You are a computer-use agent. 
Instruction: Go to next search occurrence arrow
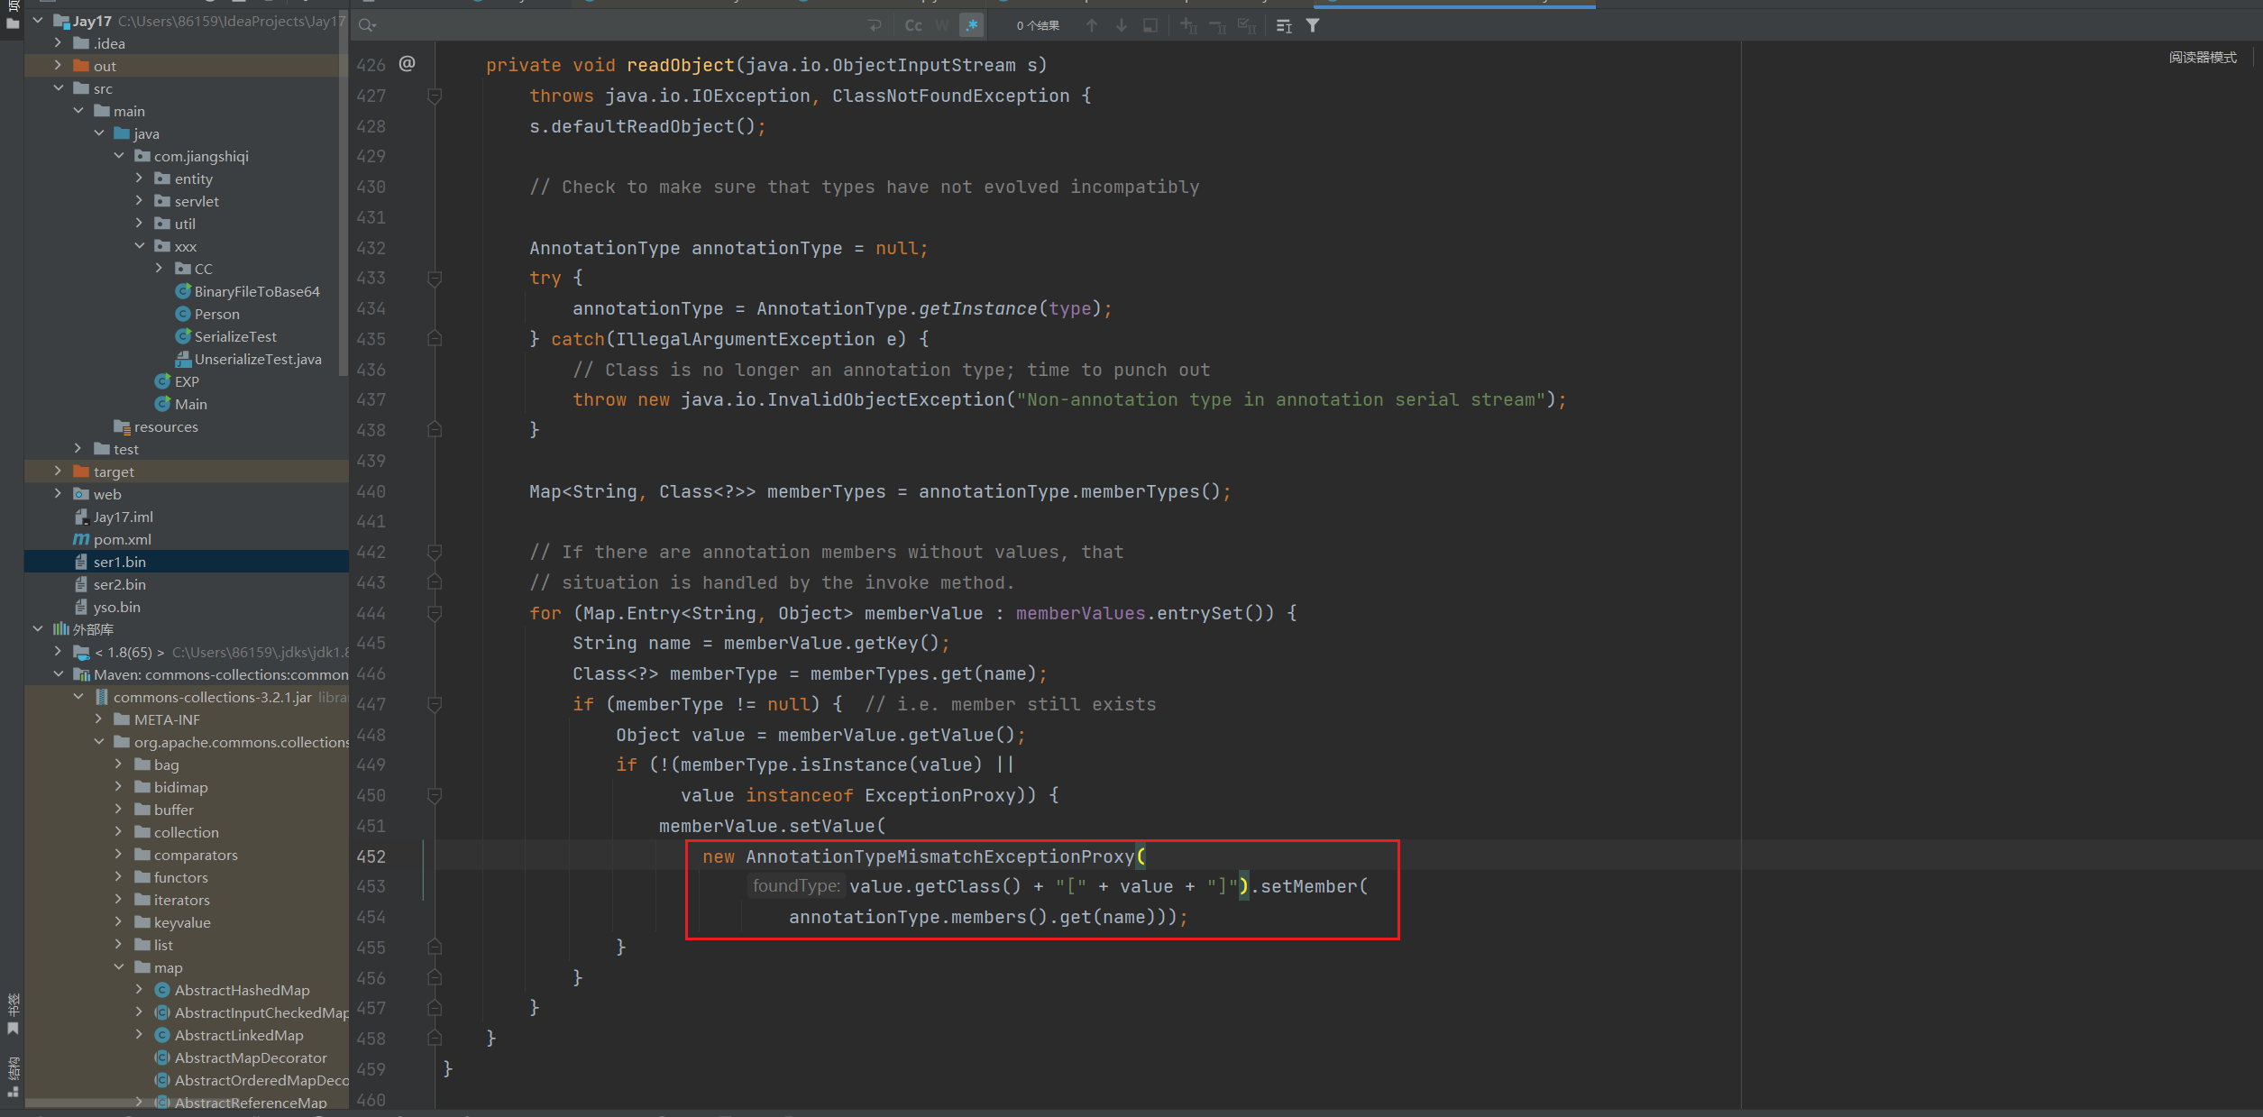pos(1121,25)
